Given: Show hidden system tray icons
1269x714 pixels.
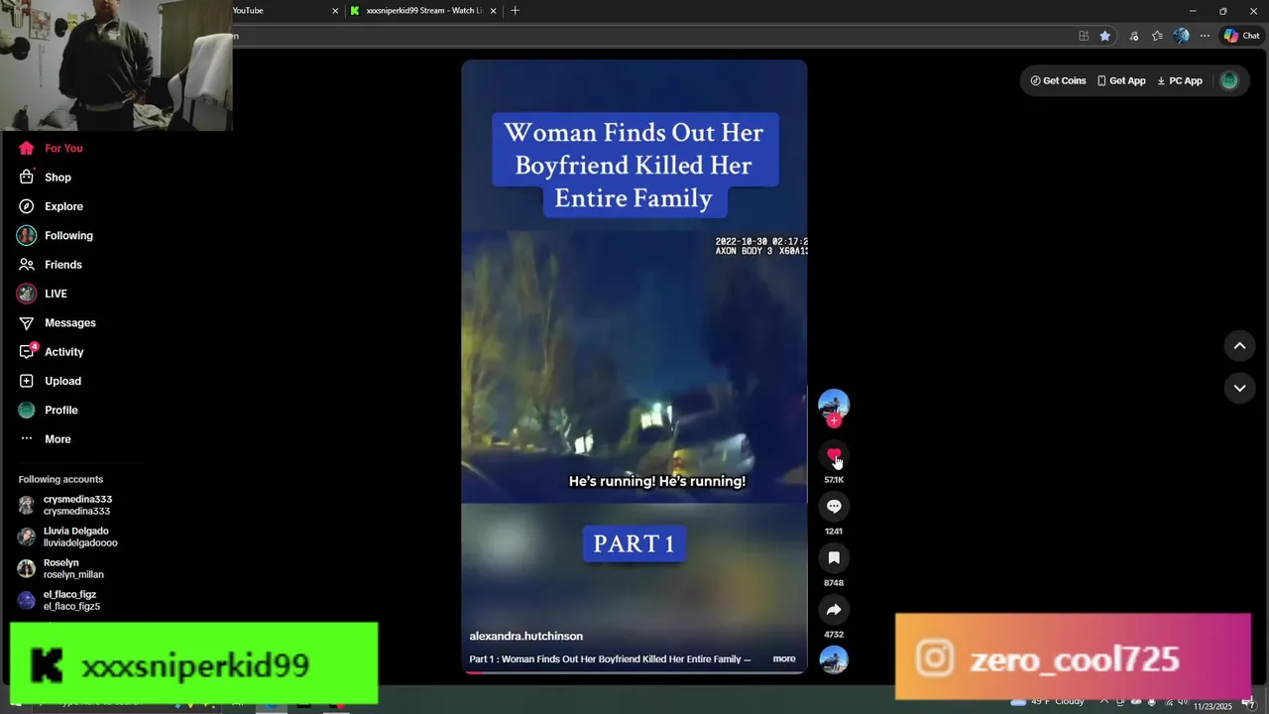Looking at the screenshot, I should tap(1104, 701).
